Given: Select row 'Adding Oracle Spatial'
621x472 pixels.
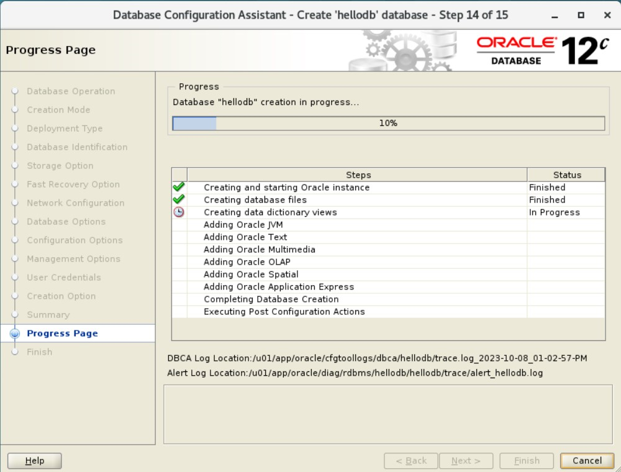Looking at the screenshot, I should point(388,274).
